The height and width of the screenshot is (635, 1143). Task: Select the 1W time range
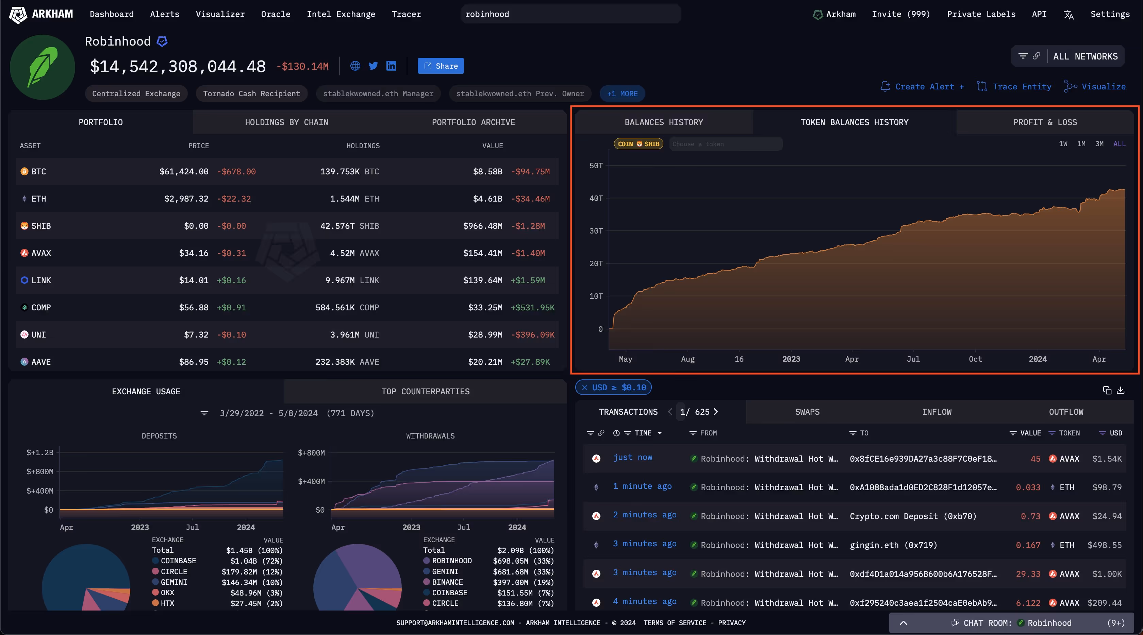[x=1063, y=144]
